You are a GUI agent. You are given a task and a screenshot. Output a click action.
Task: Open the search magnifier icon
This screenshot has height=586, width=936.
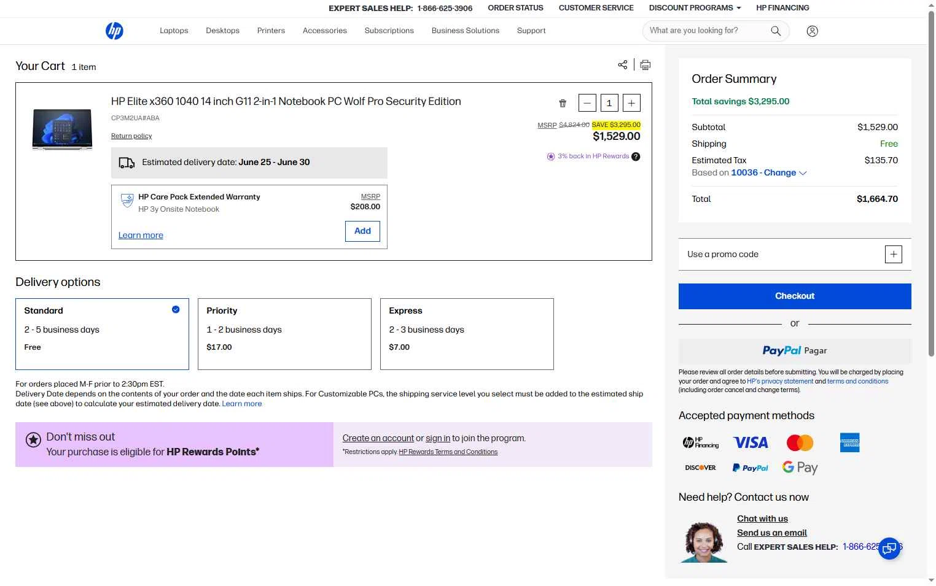pyautogui.click(x=776, y=31)
